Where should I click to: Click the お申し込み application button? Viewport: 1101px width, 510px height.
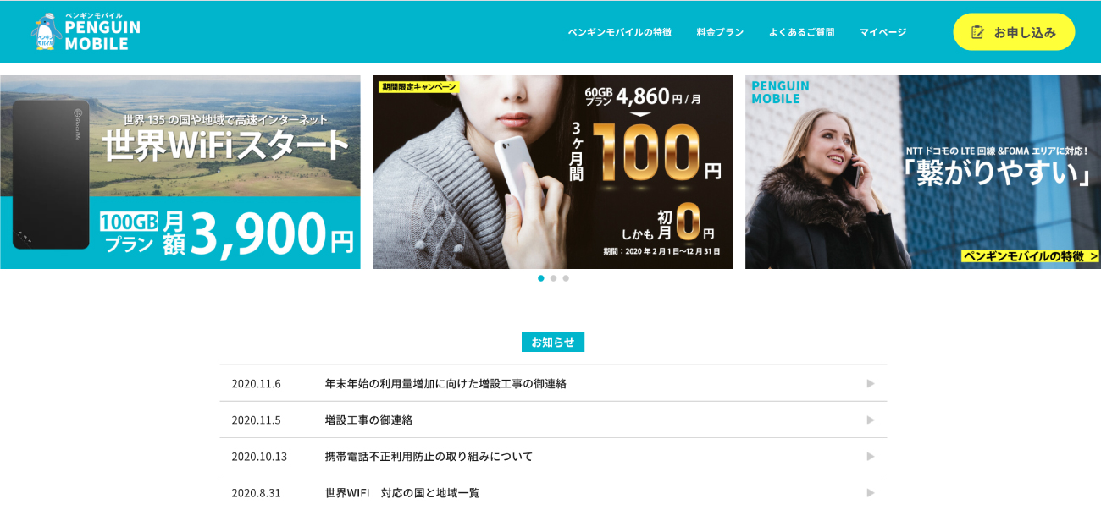pos(1013,32)
